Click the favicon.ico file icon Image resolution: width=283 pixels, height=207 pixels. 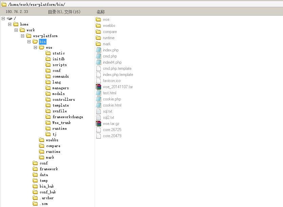click(98, 81)
